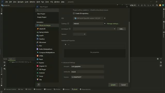Pick the Express generator
The image size is (165, 93).
[x=47, y=63]
